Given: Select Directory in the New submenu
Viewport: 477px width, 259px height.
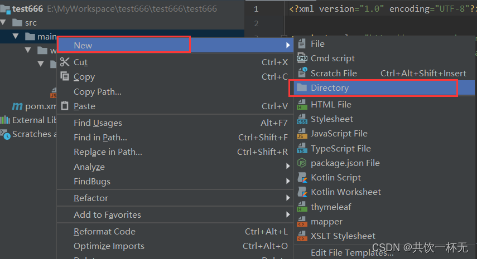Looking at the screenshot, I should [384, 88].
